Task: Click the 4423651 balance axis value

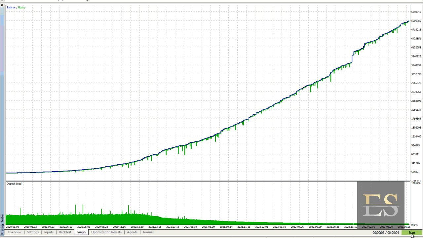Action: (416, 39)
